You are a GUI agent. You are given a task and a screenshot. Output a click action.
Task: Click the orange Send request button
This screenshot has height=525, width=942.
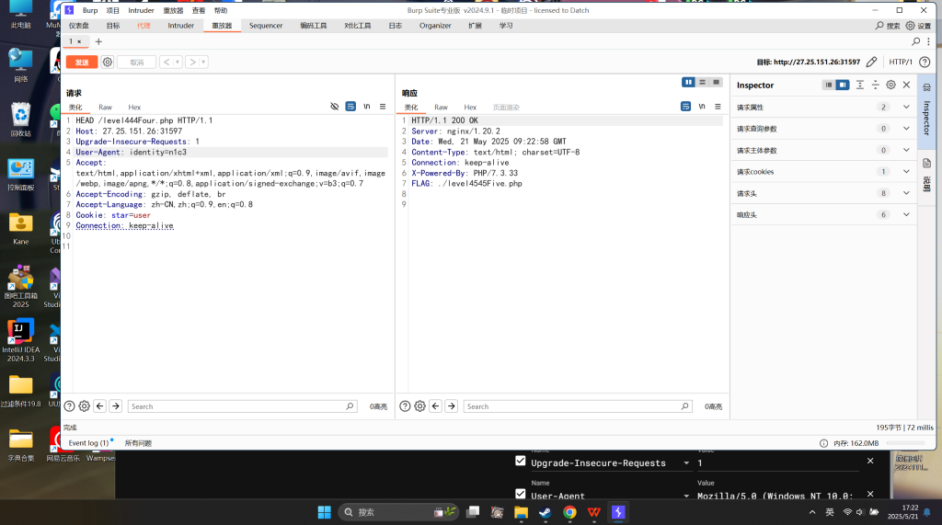click(x=82, y=62)
